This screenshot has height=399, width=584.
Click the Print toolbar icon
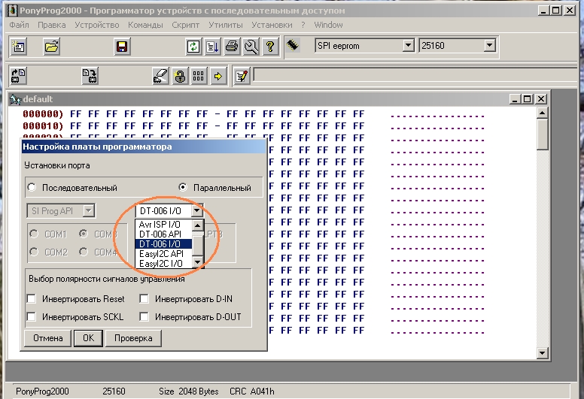233,47
